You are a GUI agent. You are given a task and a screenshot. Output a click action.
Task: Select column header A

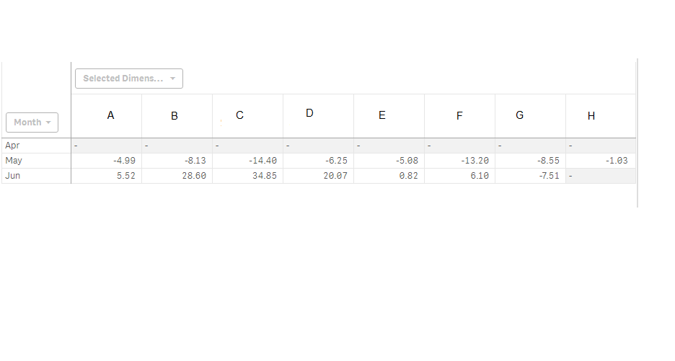click(x=110, y=115)
